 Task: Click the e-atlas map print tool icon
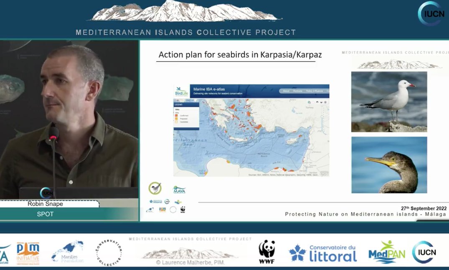(309, 102)
